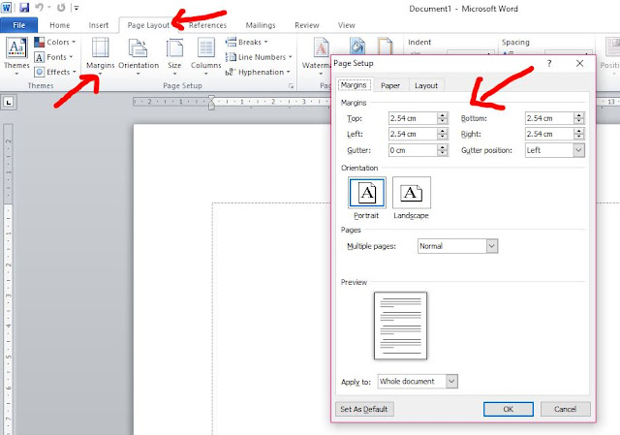Viewport: 620px width, 435px height.
Task: Open the Margins ribbon button
Action: coord(100,55)
